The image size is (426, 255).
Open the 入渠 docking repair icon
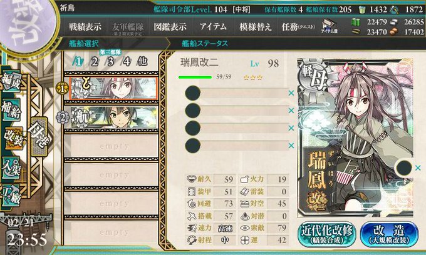click(x=11, y=168)
